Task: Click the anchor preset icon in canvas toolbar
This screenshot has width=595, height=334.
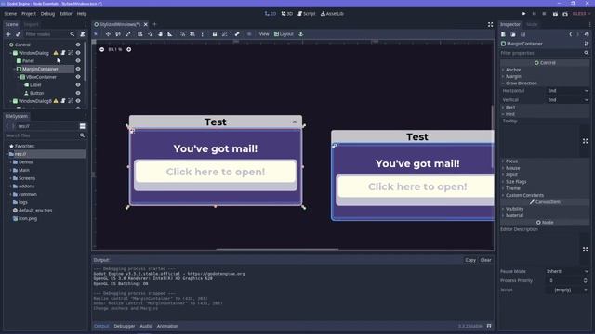Action: pyautogui.click(x=301, y=34)
